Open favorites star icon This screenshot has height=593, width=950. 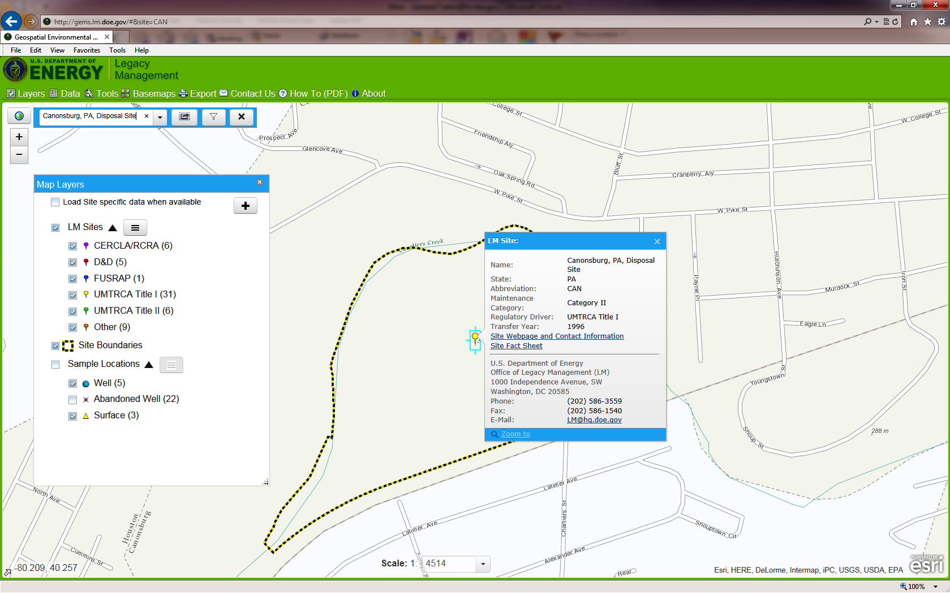927,21
